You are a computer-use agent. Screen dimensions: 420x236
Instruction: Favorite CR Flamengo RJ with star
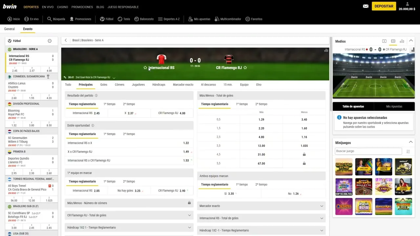point(245,68)
